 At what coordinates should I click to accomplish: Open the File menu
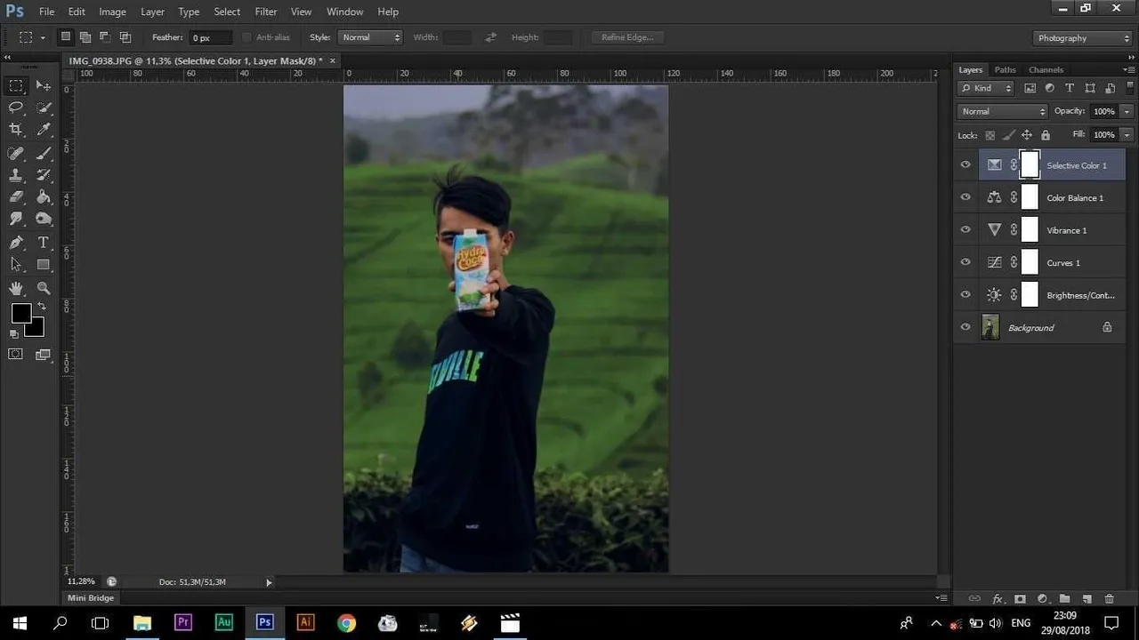tap(47, 12)
